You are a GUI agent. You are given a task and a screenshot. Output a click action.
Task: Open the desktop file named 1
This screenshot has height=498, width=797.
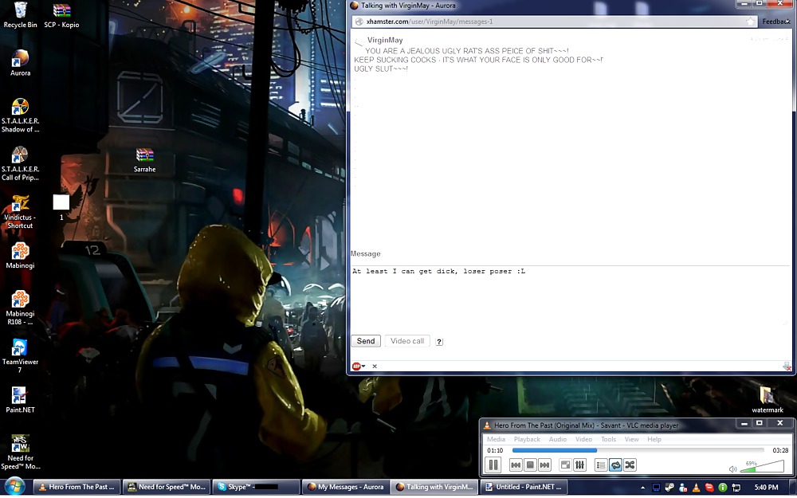coord(61,207)
